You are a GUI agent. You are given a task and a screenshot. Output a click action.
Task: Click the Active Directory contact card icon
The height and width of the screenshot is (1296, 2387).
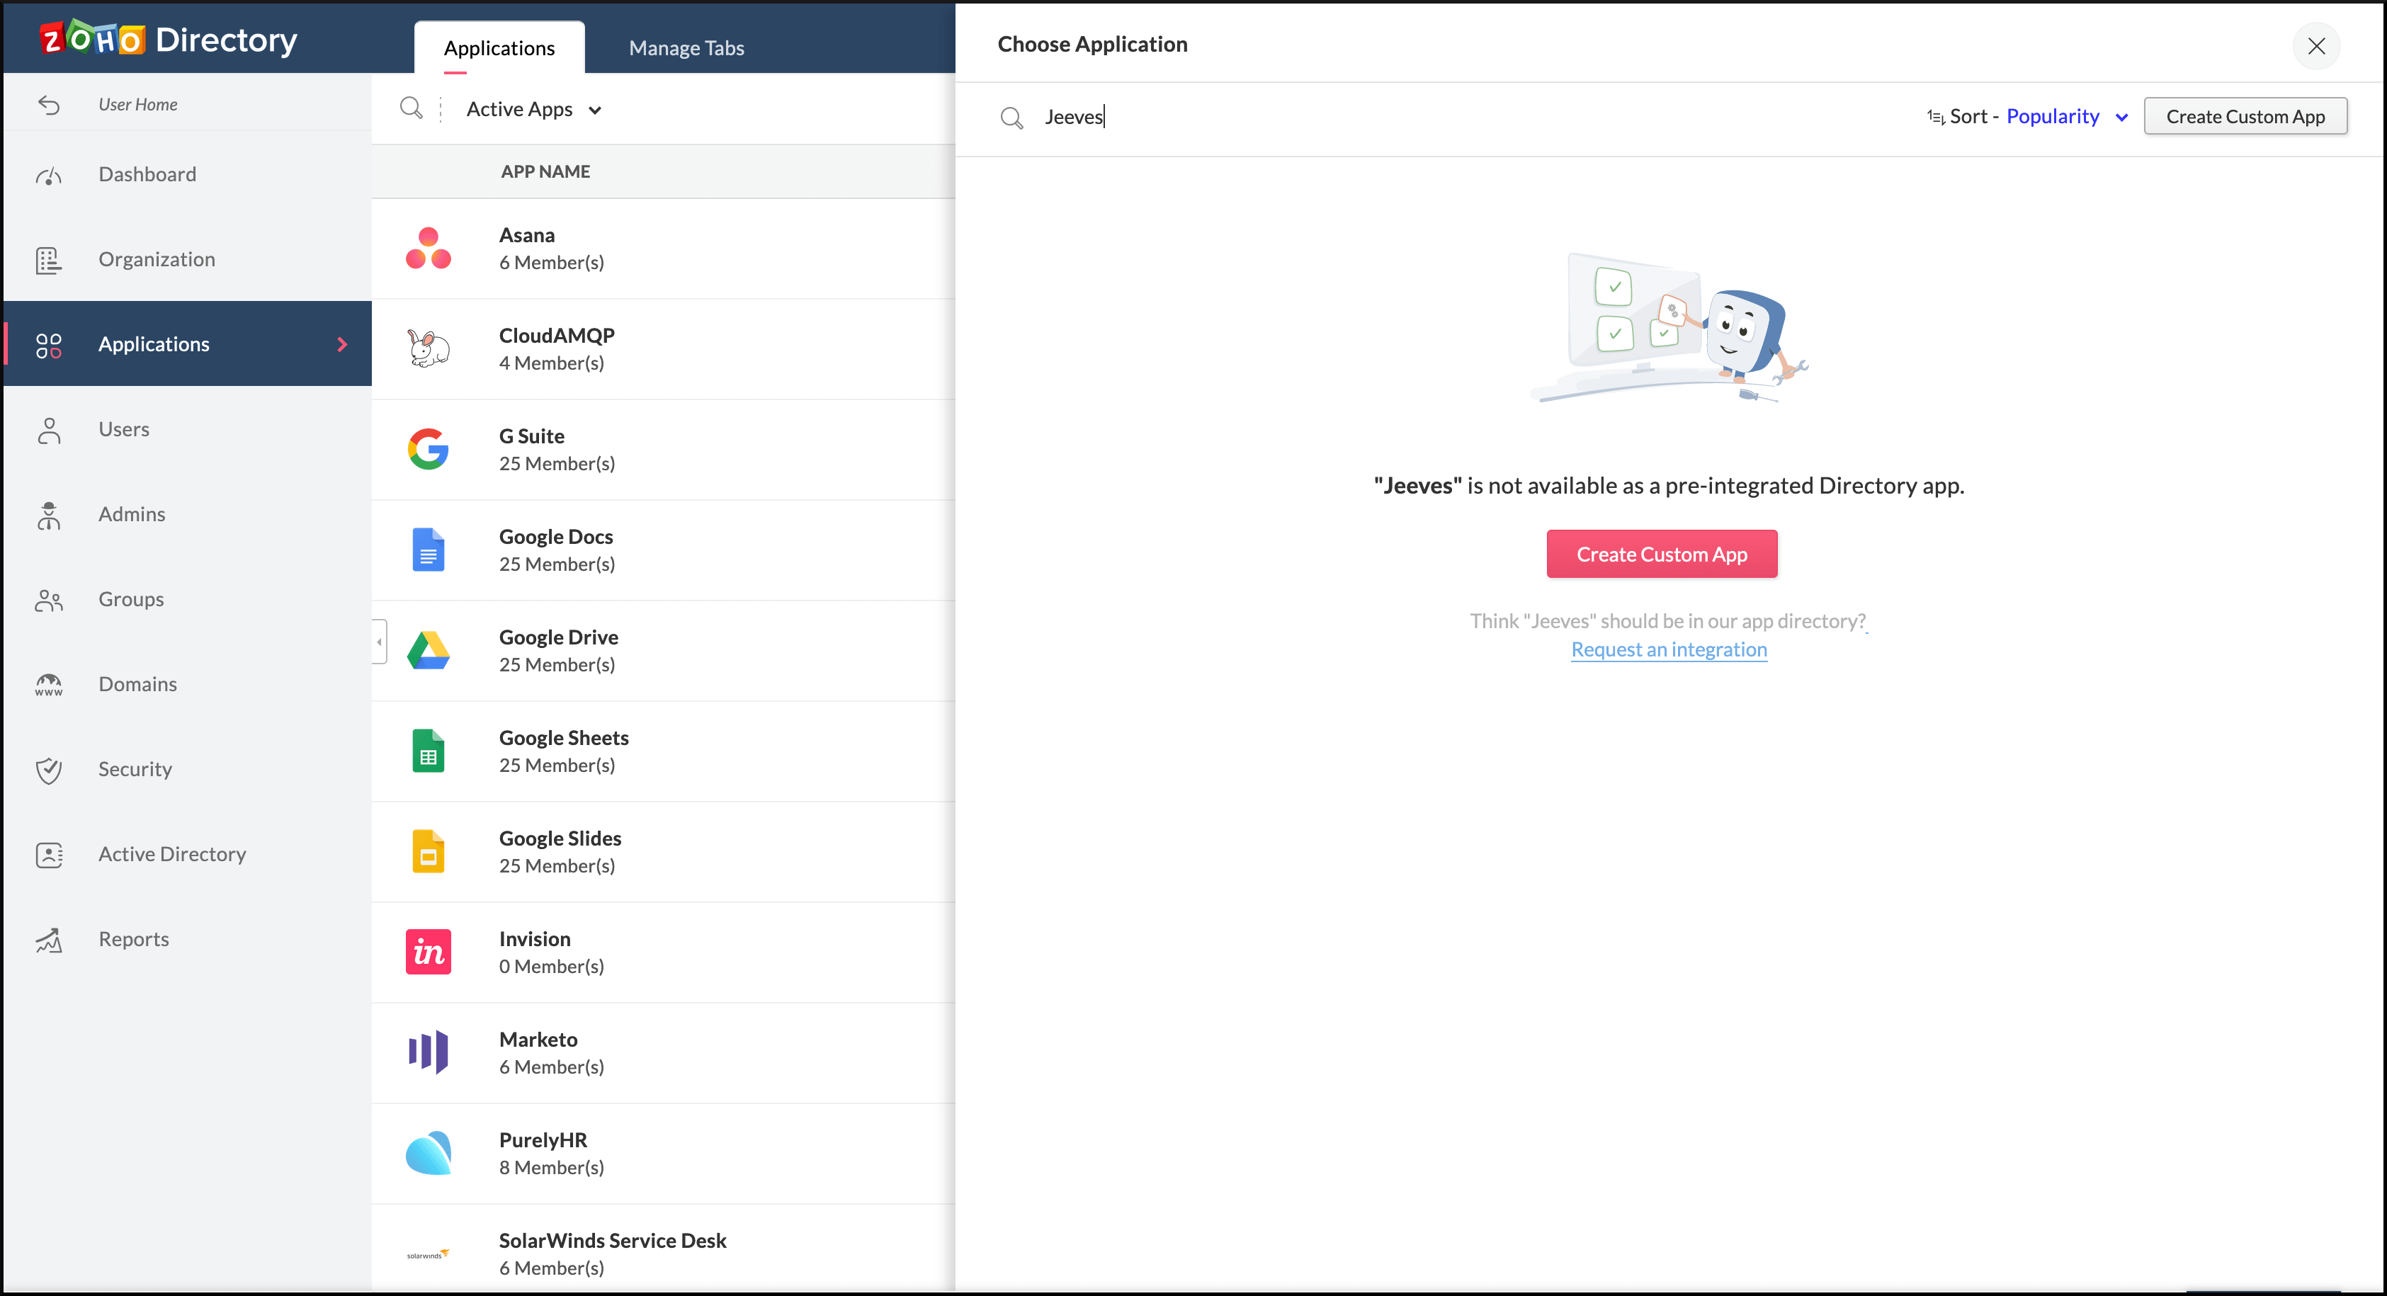pyautogui.click(x=48, y=854)
